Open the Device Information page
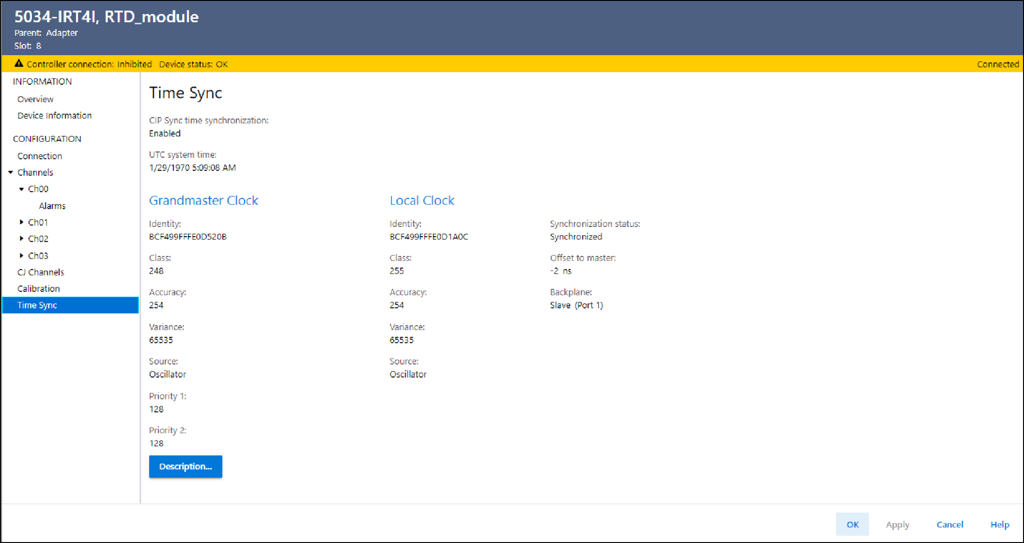The height and width of the screenshot is (543, 1024). (54, 116)
